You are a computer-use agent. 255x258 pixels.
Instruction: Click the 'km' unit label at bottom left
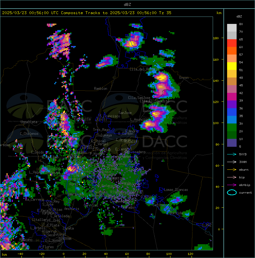[x=5, y=255]
